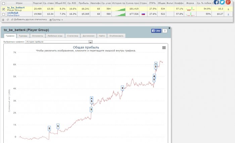The image size is (235, 143).
Task: Sort by the Ср. ROI column header
Action: point(72,3)
